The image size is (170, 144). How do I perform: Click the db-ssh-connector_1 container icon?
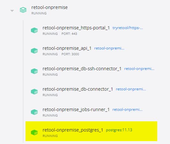coord(34,71)
